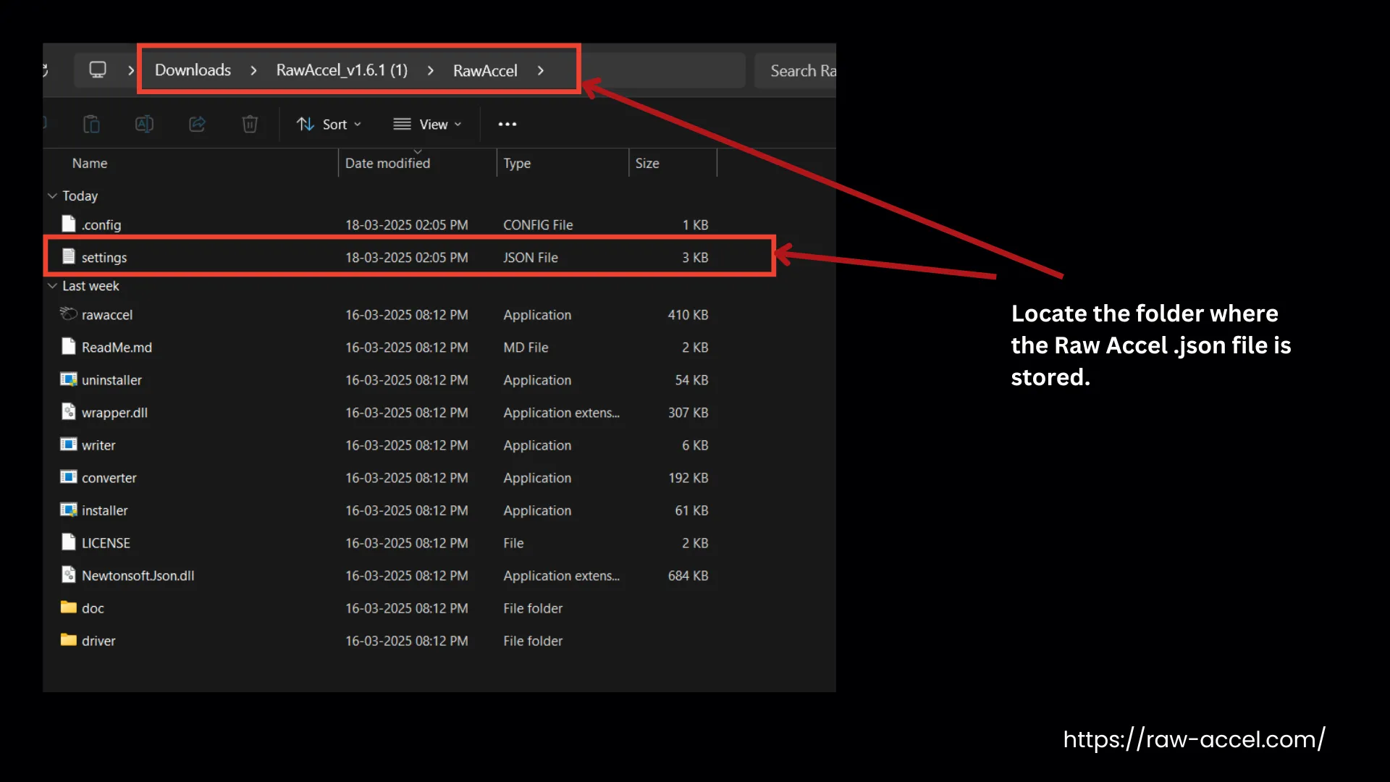Select the installer file name
Viewport: 1390px width, 782px height.
(x=105, y=510)
